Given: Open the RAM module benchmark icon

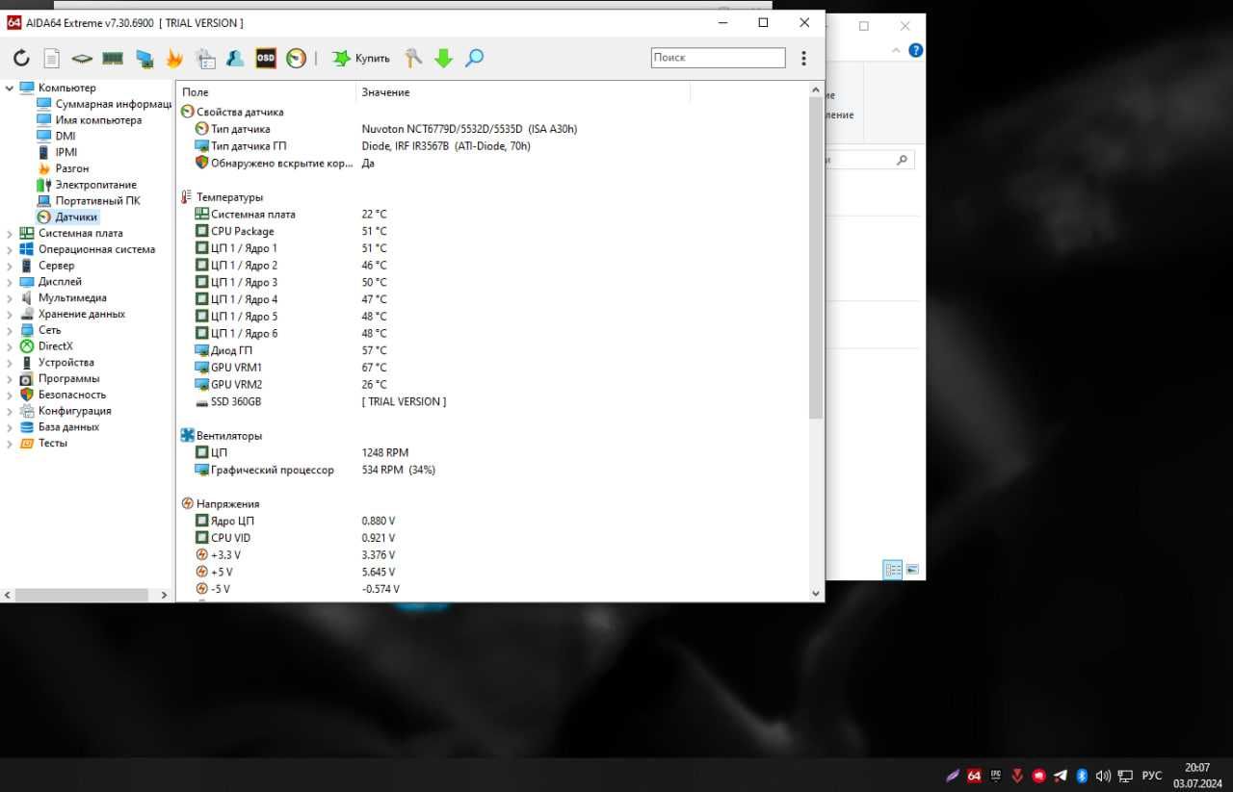Looking at the screenshot, I should pos(113,59).
